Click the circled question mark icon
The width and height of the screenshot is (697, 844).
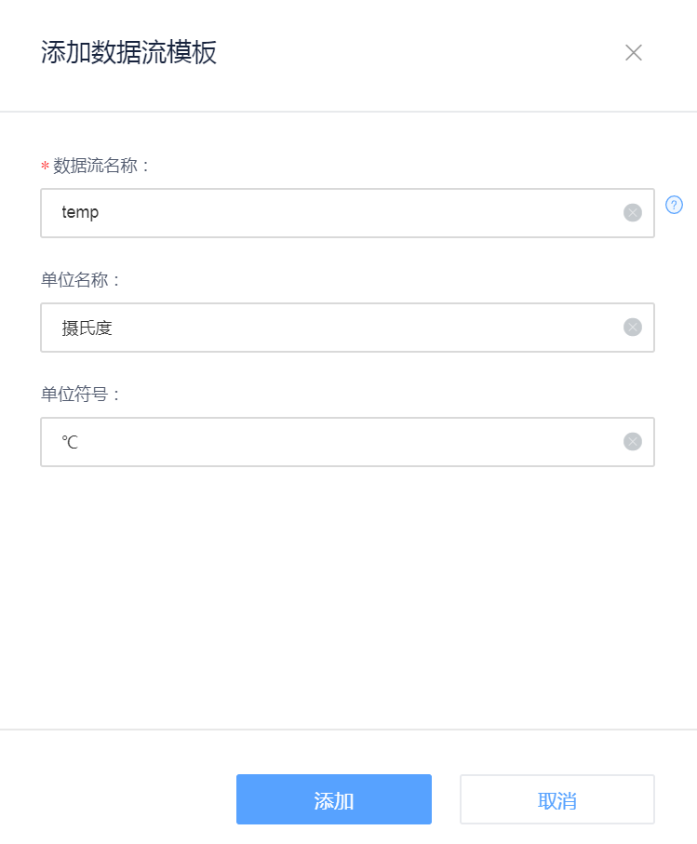pos(673,206)
